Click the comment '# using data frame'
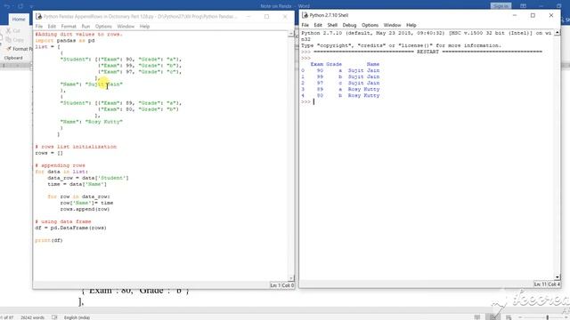This screenshot has height=320, width=570. pos(63,221)
